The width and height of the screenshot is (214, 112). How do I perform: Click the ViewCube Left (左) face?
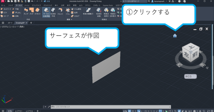click(186, 55)
